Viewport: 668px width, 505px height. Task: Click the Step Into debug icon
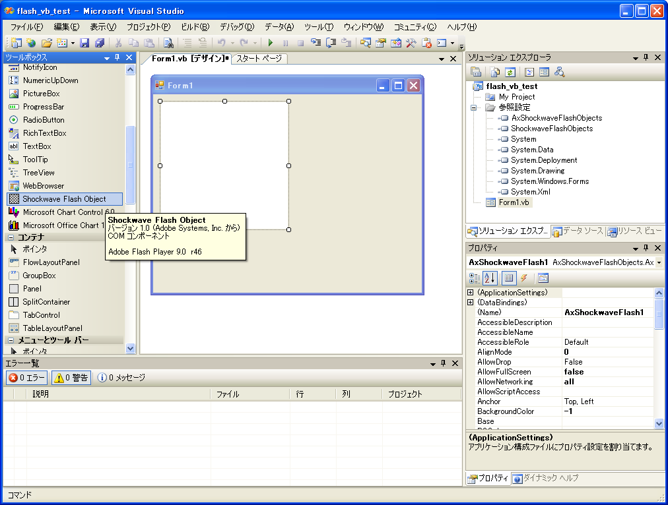316,43
